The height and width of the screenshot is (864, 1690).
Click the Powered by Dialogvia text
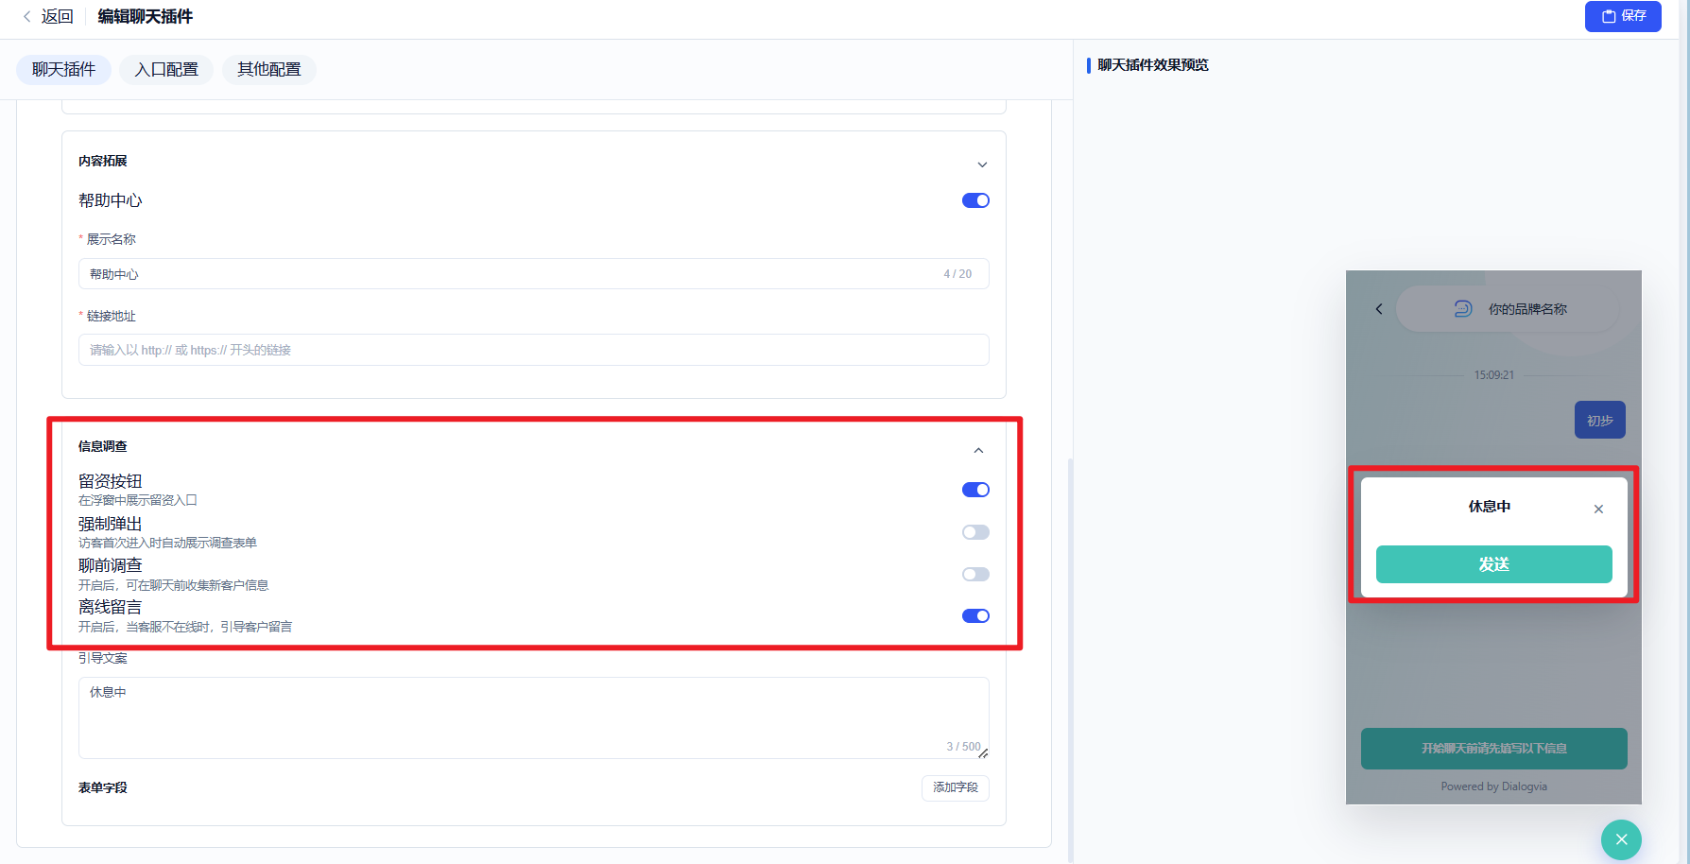pos(1494,786)
